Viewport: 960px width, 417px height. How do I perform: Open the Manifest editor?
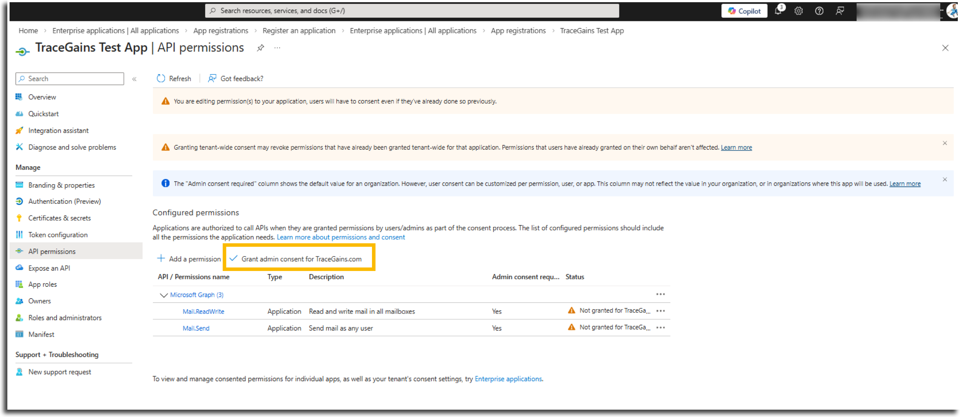pyautogui.click(x=41, y=335)
